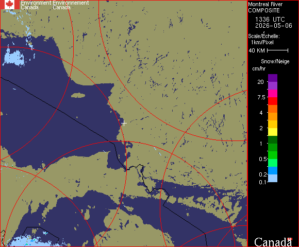Click the Montreal River COMPOSITE title

point(265,7)
